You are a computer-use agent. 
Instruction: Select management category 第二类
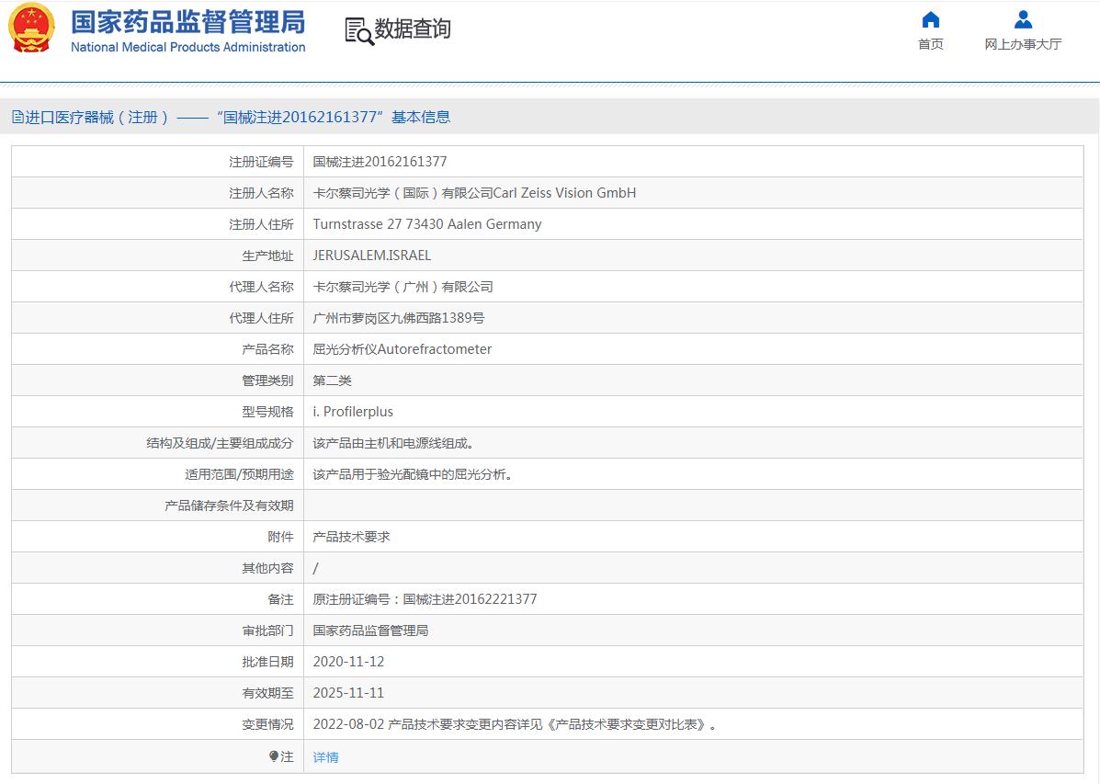tap(332, 381)
